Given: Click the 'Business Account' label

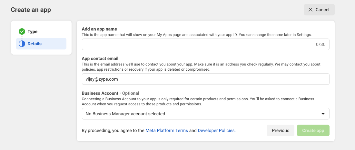Looking at the screenshot, I should click(x=100, y=93).
